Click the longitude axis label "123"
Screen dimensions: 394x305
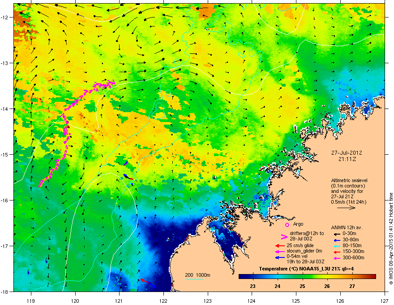click(208, 301)
